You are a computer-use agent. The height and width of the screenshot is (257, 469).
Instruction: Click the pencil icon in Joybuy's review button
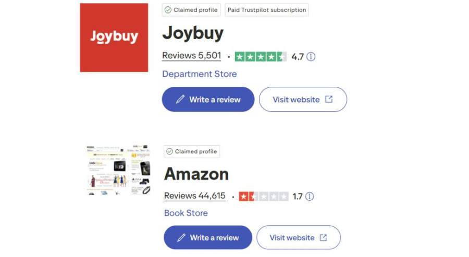pyautogui.click(x=180, y=99)
